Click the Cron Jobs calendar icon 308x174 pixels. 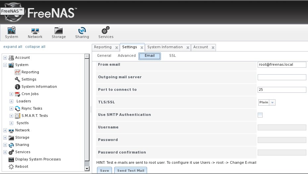coord(18,94)
